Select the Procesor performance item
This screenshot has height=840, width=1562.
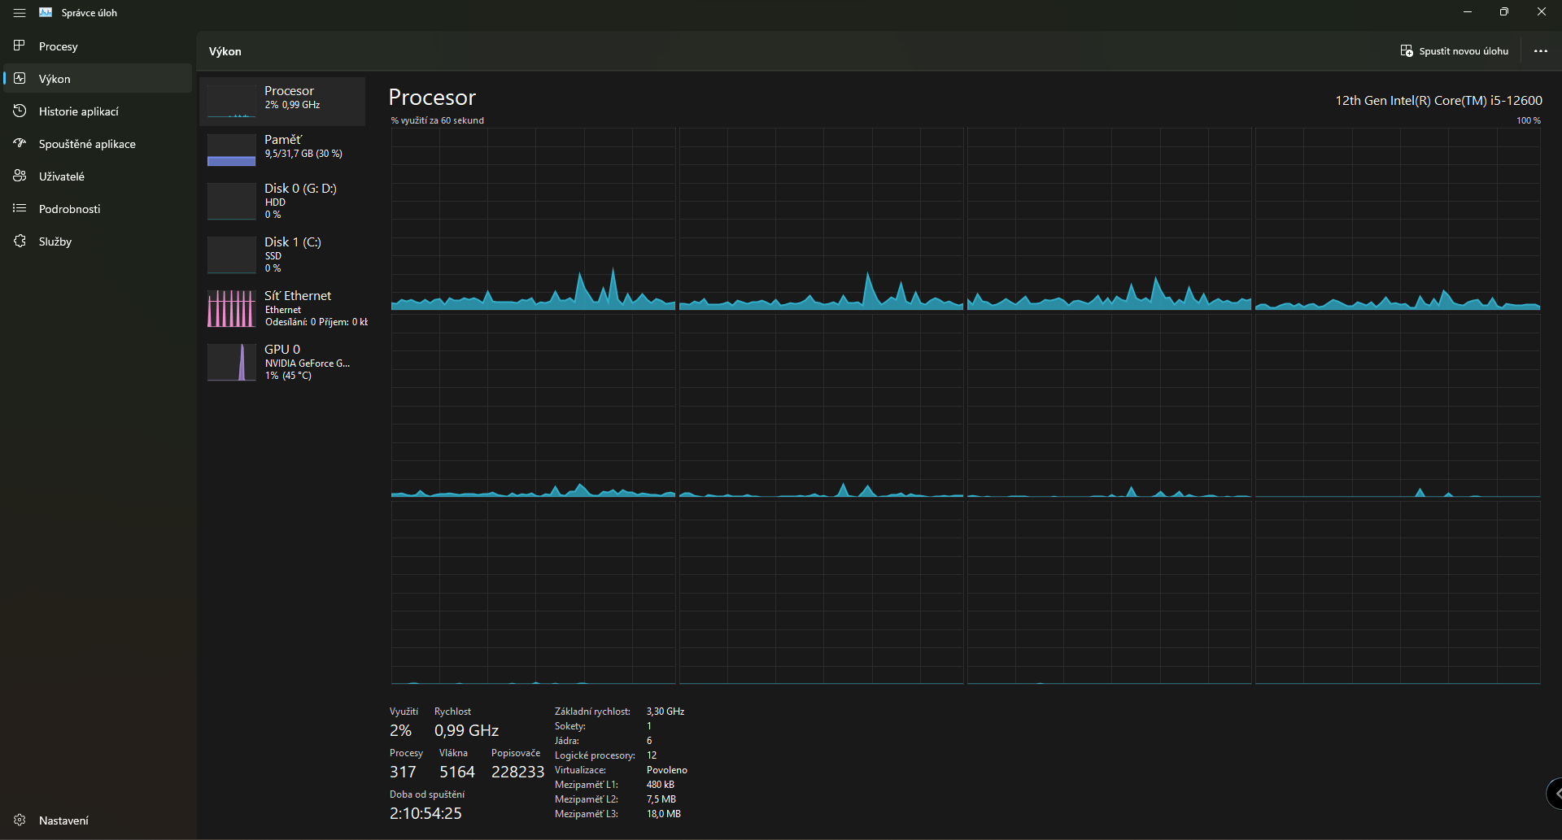[x=282, y=102]
